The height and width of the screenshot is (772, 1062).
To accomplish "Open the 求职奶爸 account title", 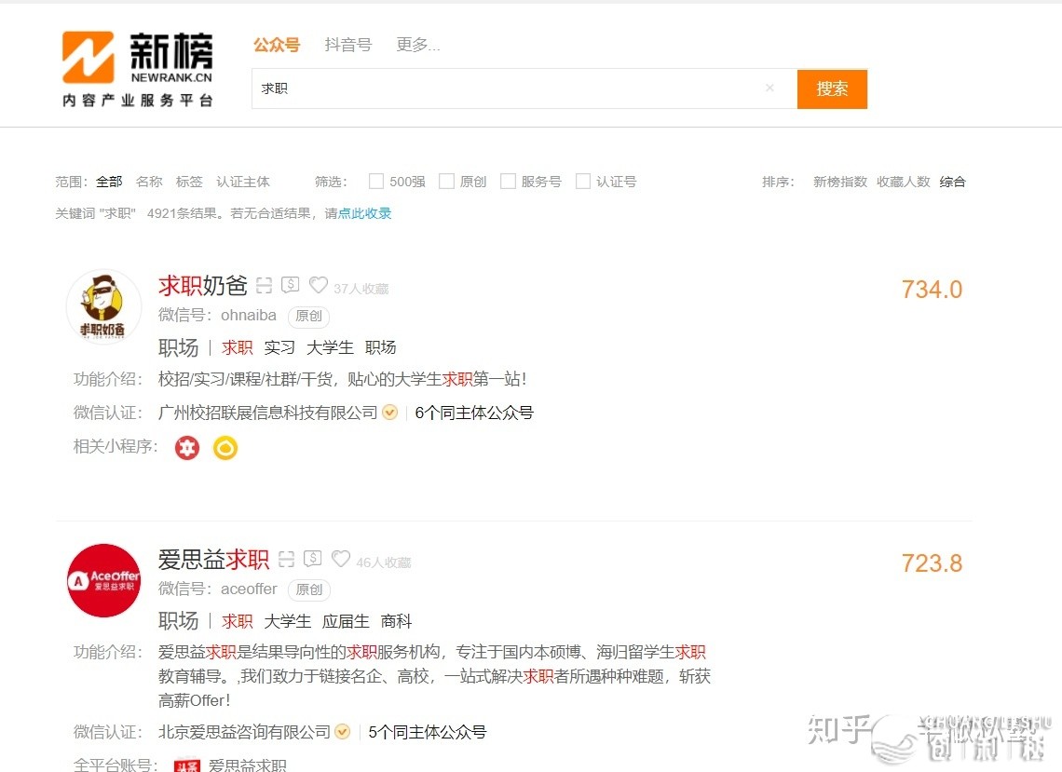I will click(203, 286).
